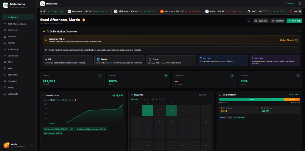This screenshot has height=151, width=305.
Task: Open the US market summary card
Action: pyautogui.click(x=68, y=61)
